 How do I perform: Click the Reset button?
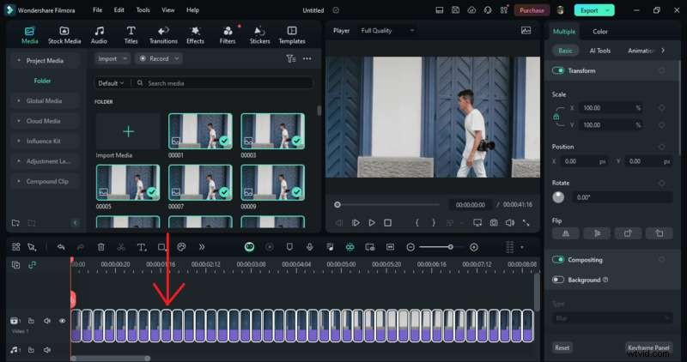tap(562, 347)
